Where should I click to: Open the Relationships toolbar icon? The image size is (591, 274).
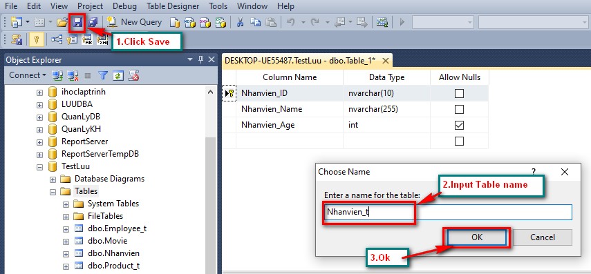[x=57, y=39]
